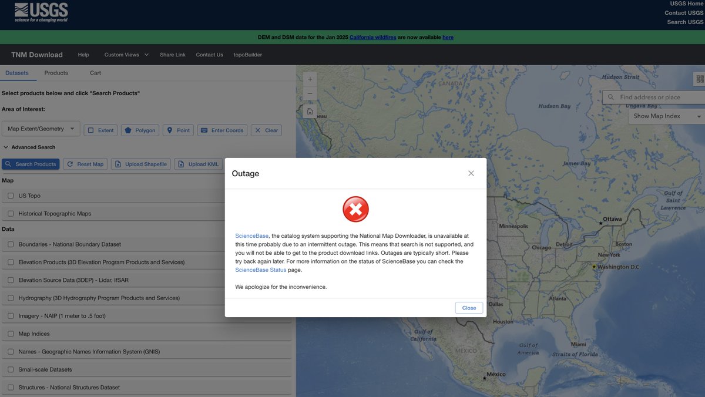Open the Show Map Index dropdown
The height and width of the screenshot is (397, 705).
[x=667, y=116]
